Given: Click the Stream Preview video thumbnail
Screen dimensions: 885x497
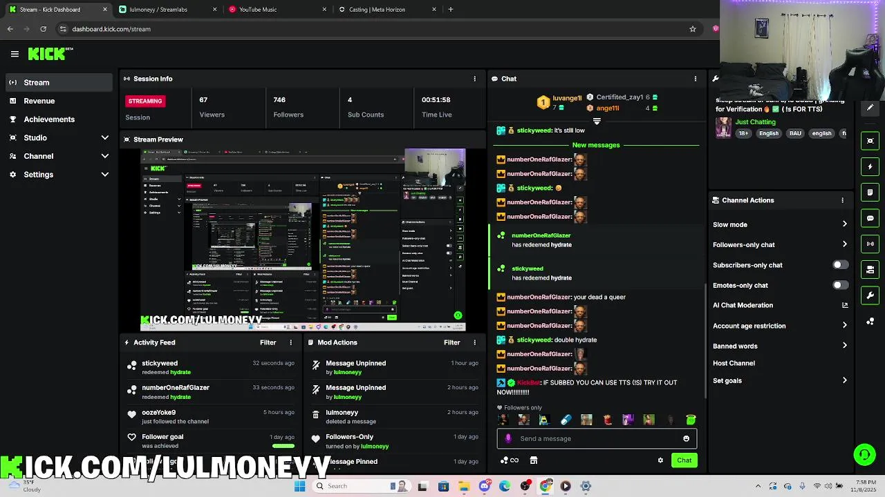Looking at the screenshot, I should click(303, 240).
